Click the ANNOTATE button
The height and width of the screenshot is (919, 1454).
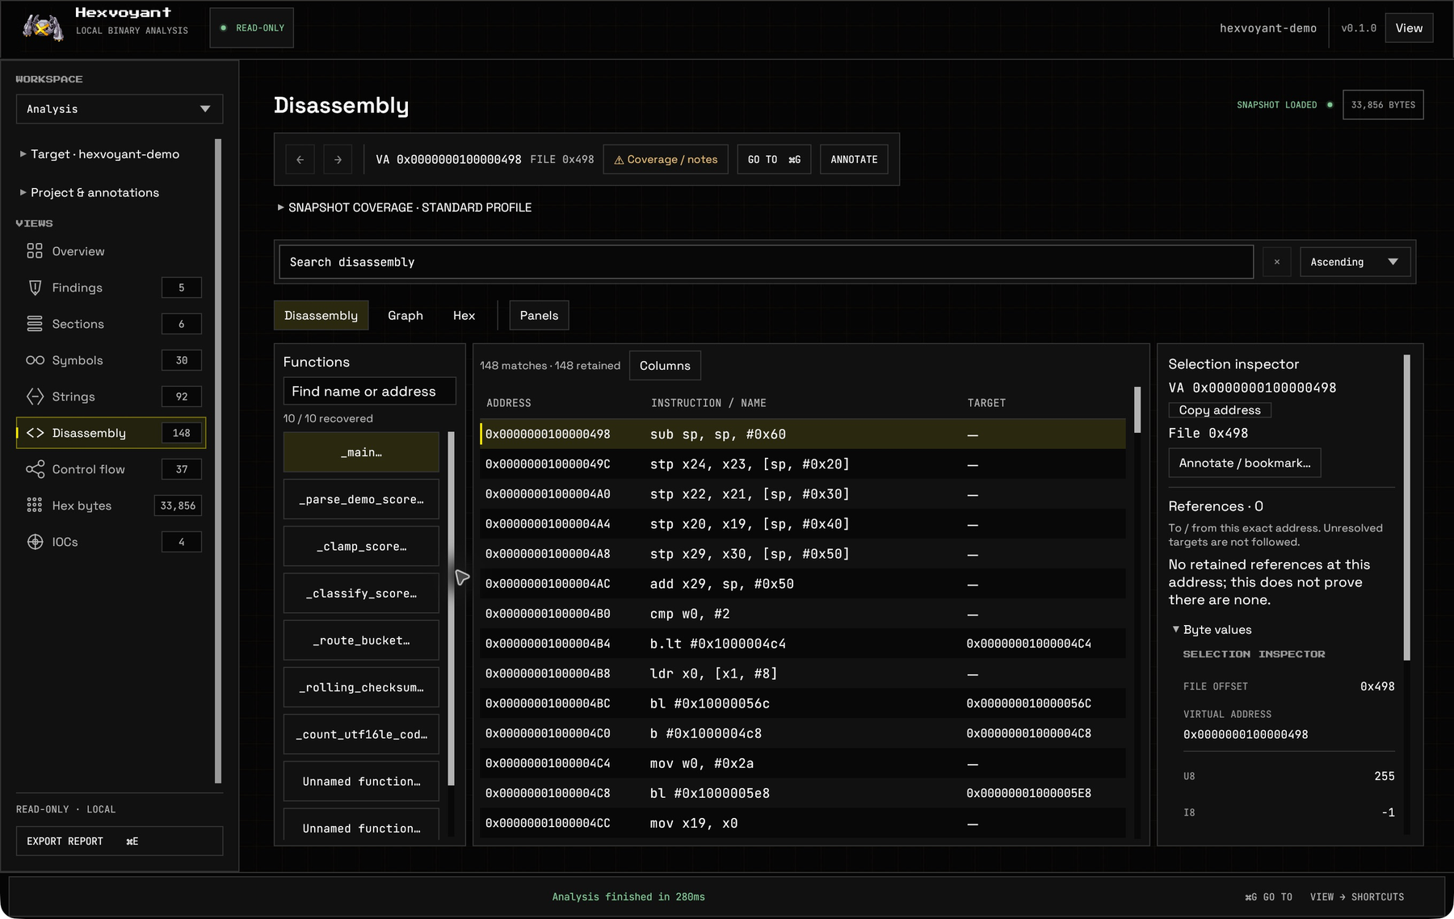pyautogui.click(x=854, y=159)
